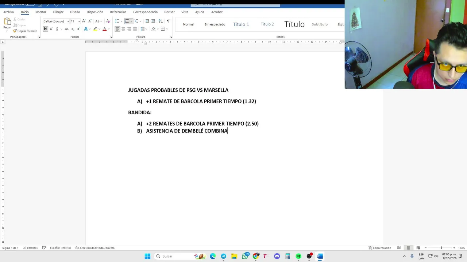
Task: Switch to Revisar tab
Action: 169,12
